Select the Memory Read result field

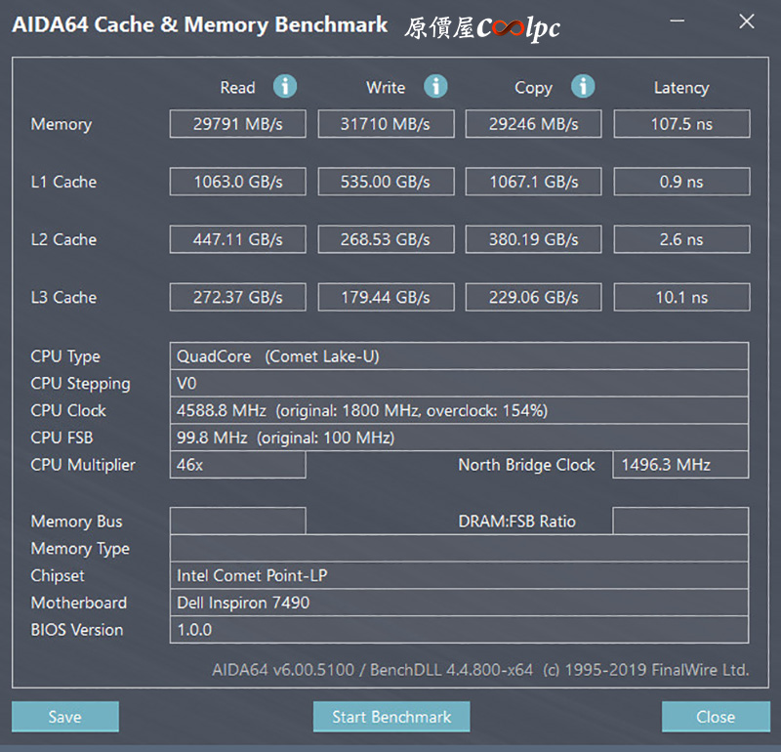pyautogui.click(x=237, y=124)
